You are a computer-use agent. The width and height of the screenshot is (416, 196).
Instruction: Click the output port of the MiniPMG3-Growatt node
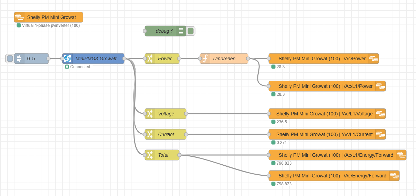[124, 59]
